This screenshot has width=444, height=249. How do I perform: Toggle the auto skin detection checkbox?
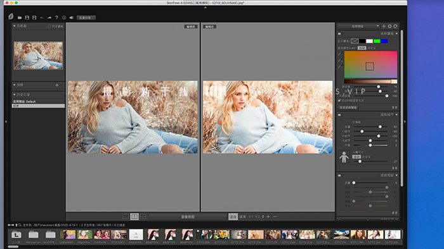tap(339, 100)
